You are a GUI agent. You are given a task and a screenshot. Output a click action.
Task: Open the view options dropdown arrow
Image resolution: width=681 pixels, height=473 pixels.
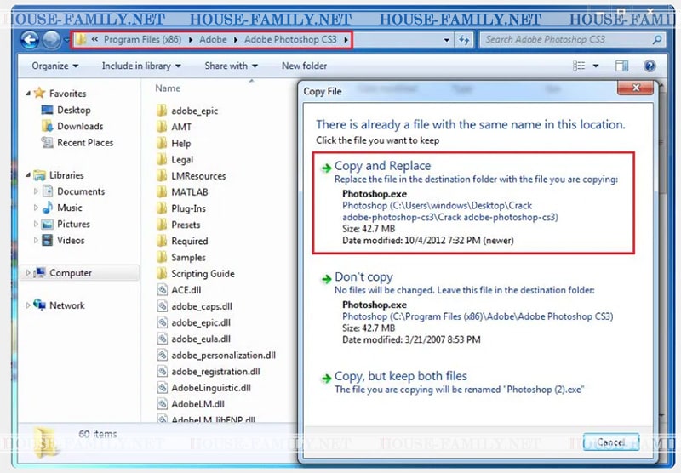click(x=596, y=66)
